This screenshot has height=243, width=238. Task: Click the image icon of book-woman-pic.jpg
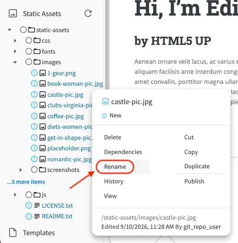click(x=43, y=84)
